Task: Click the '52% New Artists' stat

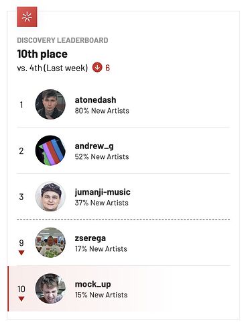Action: click(x=102, y=156)
